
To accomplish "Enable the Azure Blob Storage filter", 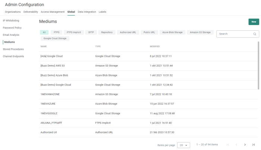I will coord(172,33).
